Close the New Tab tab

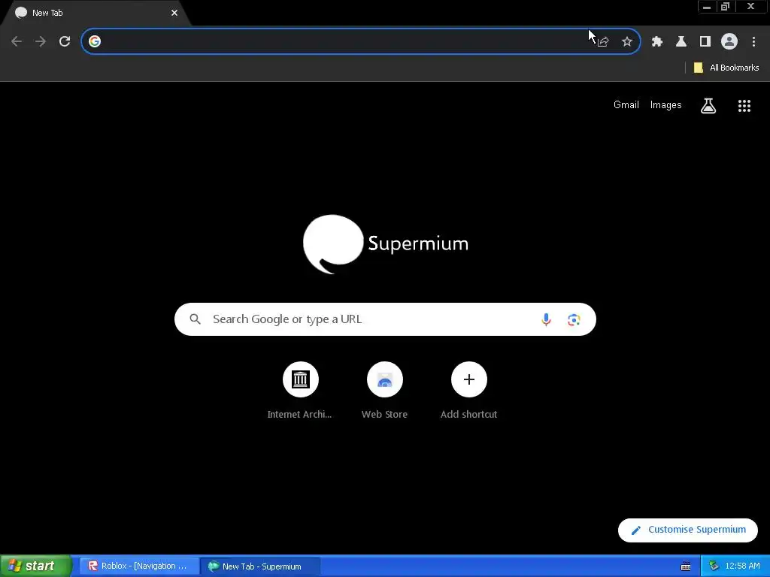pos(174,13)
